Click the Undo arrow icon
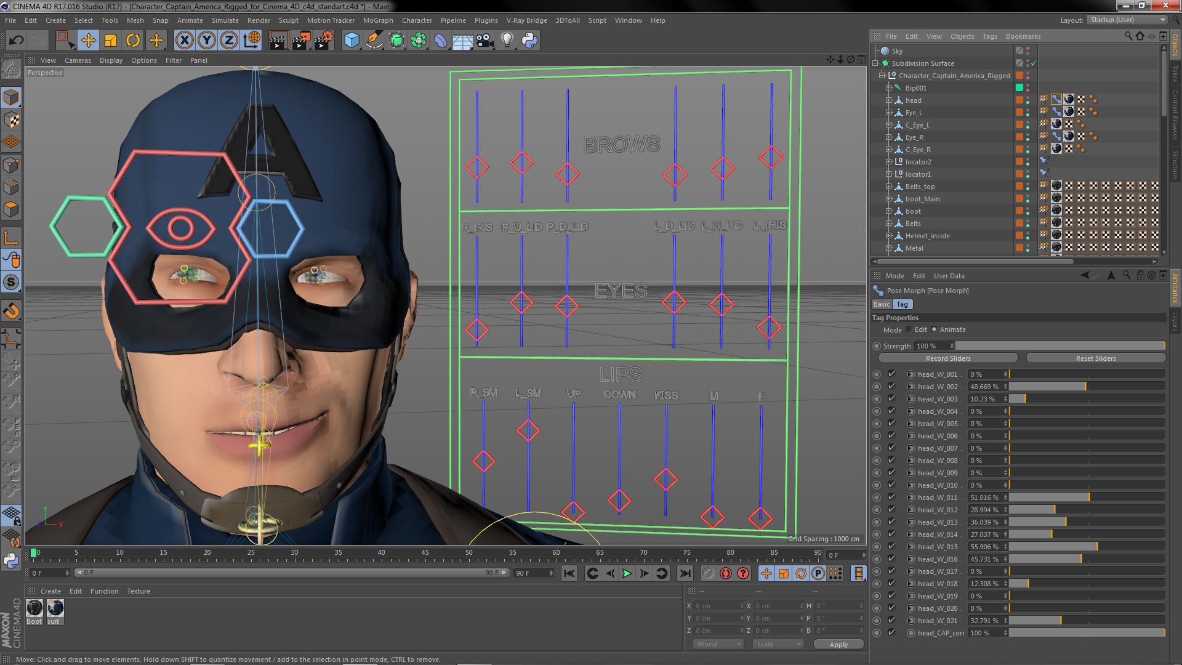 click(16, 41)
